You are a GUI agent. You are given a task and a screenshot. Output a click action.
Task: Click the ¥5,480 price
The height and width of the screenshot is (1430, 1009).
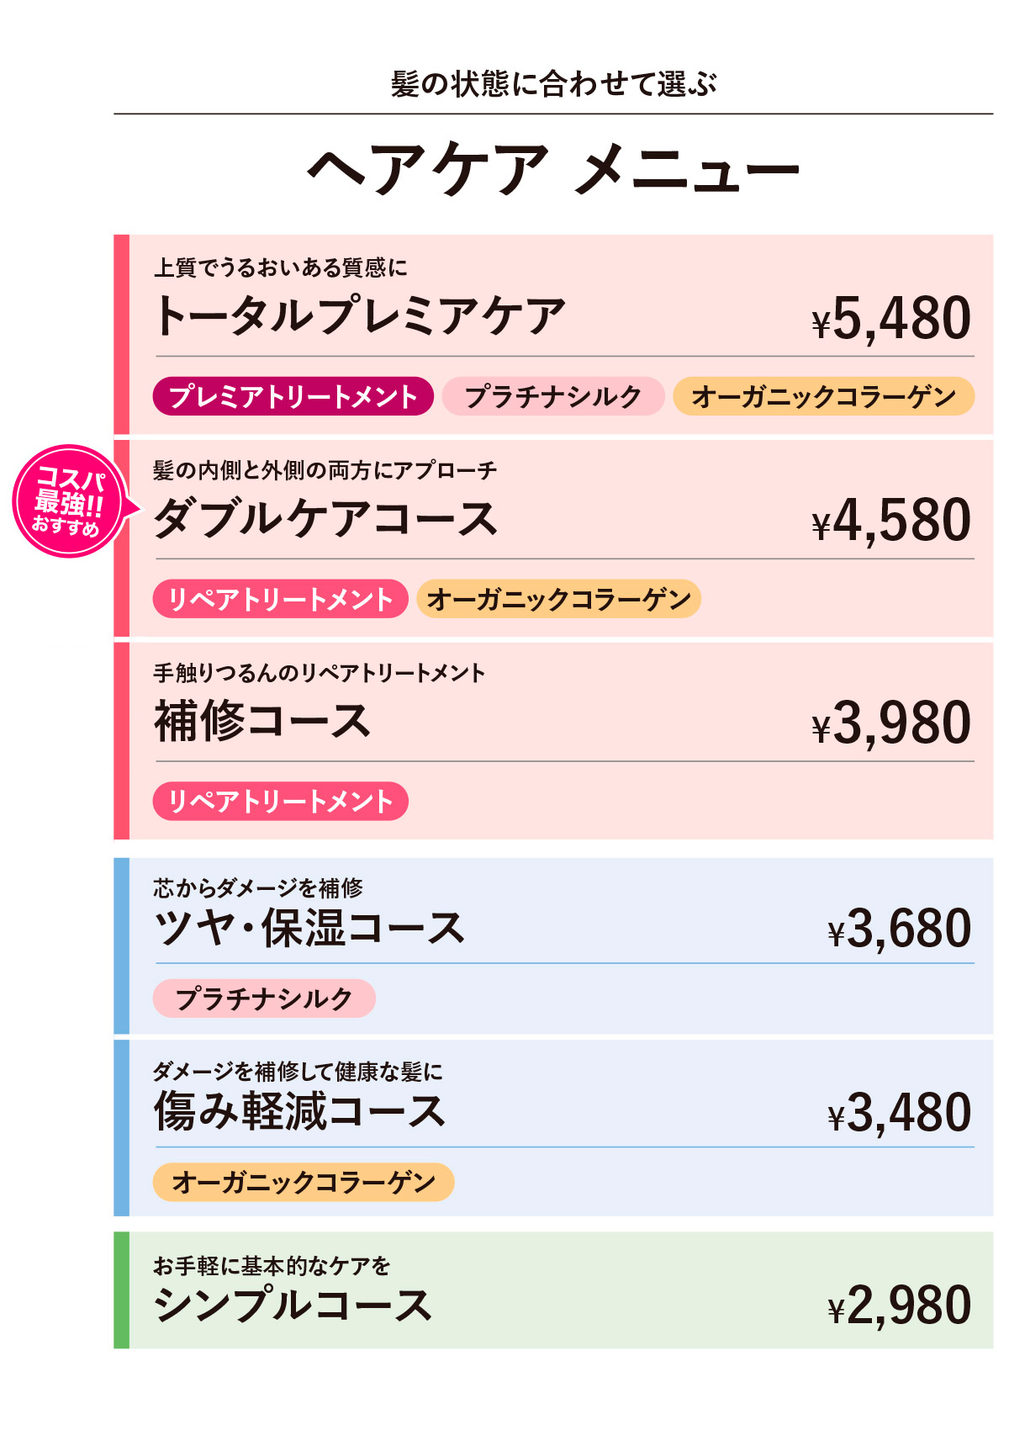tap(891, 320)
